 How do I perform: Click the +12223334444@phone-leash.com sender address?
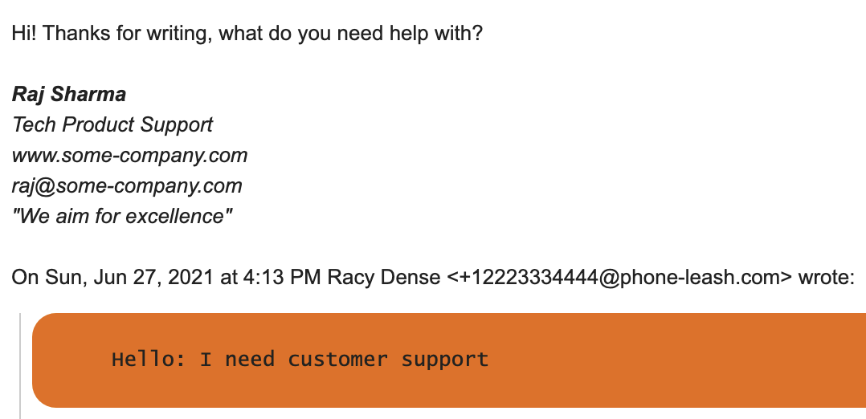pyautogui.click(x=619, y=277)
